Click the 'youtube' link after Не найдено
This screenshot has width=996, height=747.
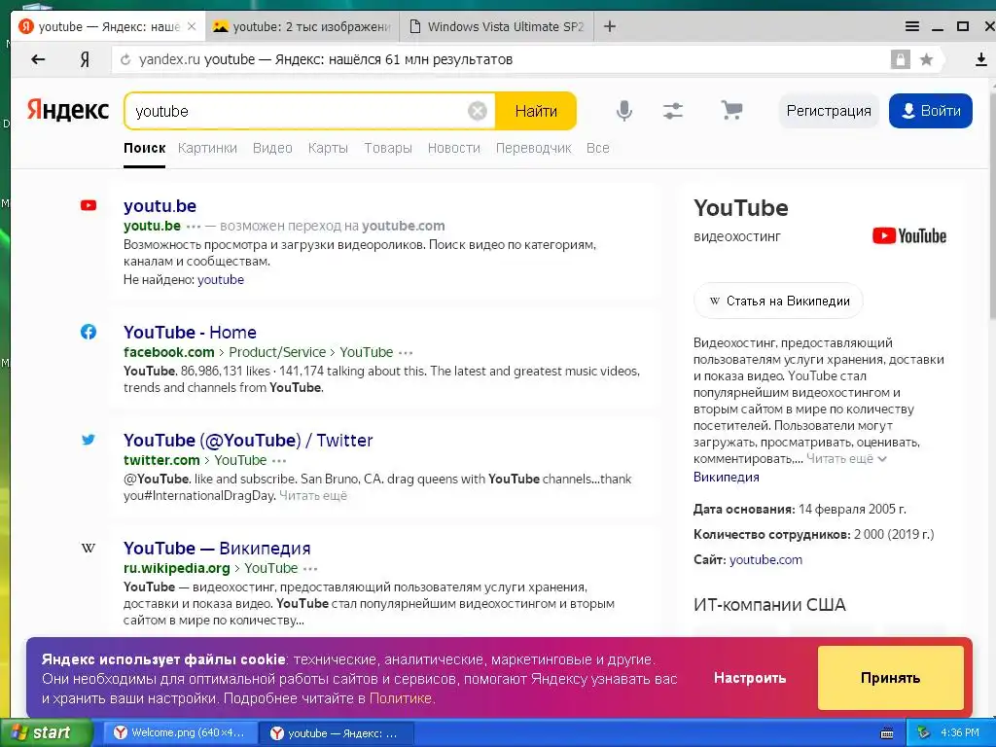[x=221, y=279]
